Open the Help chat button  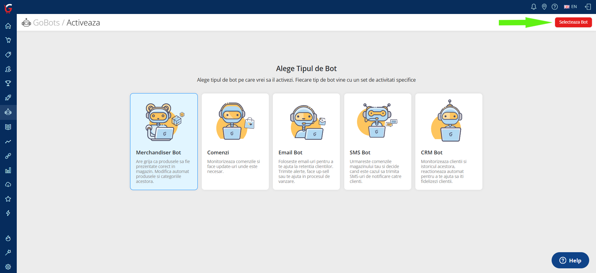[x=570, y=260]
